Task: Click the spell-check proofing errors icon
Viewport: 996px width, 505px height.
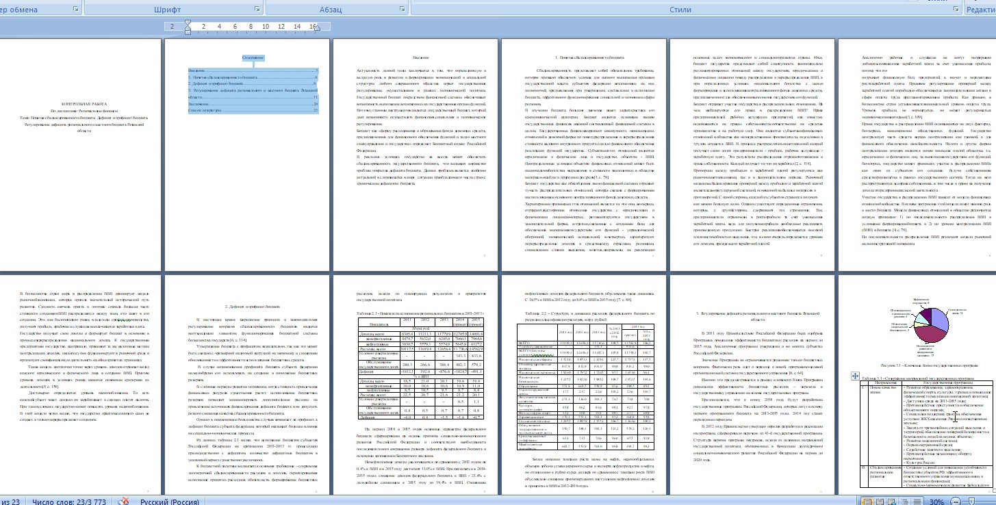Action: click(x=123, y=501)
